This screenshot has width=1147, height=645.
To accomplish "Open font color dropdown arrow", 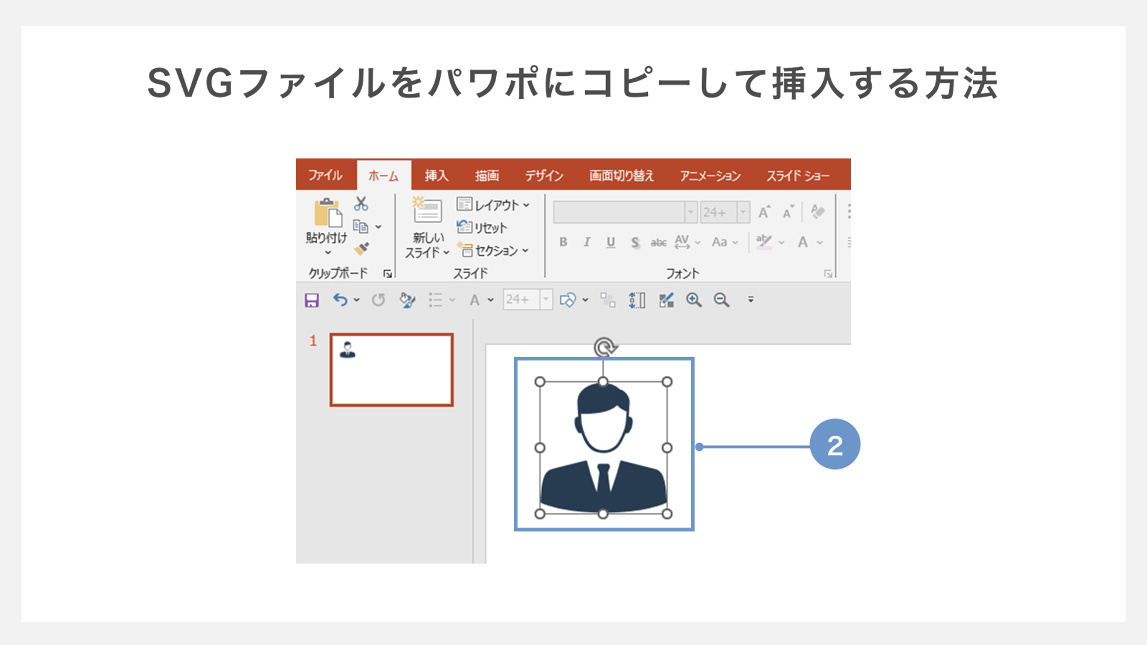I will pyautogui.click(x=820, y=243).
